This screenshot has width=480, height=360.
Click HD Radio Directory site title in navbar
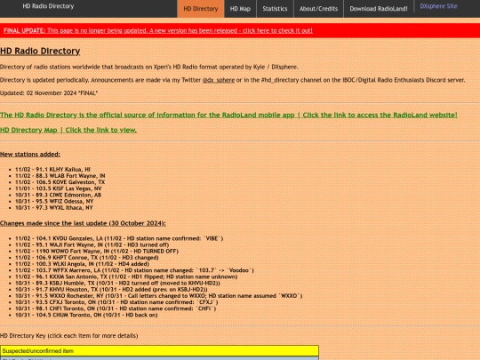(48, 6)
